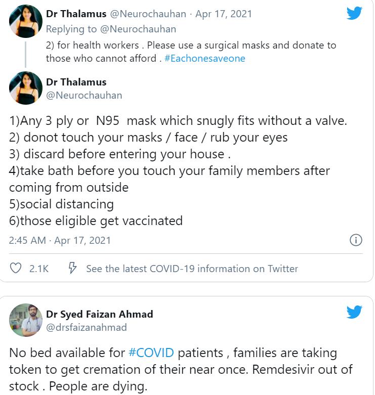The height and width of the screenshot is (395, 375).
Task: Click the 2:45 AM · Apr 17, 2021 timestamp
Action: (x=60, y=240)
